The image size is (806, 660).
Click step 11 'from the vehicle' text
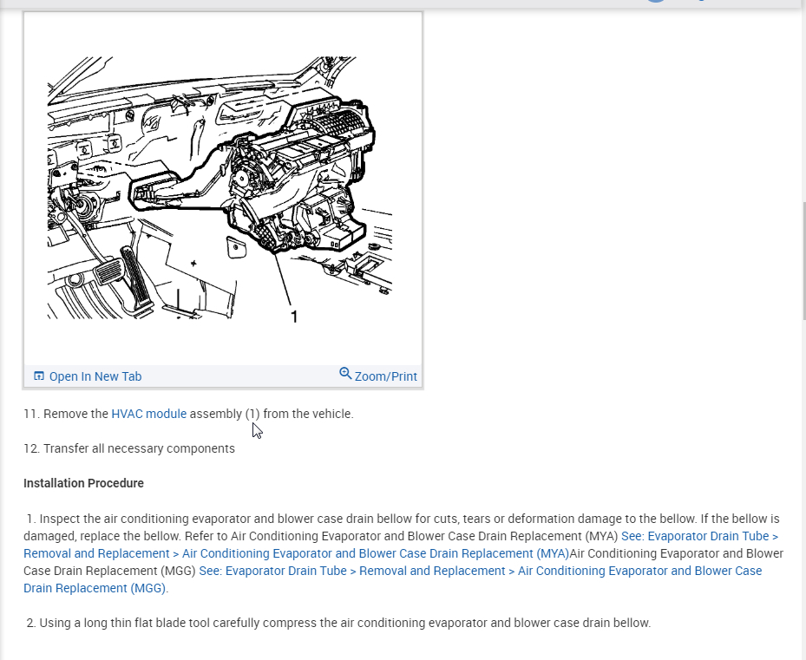click(x=308, y=414)
